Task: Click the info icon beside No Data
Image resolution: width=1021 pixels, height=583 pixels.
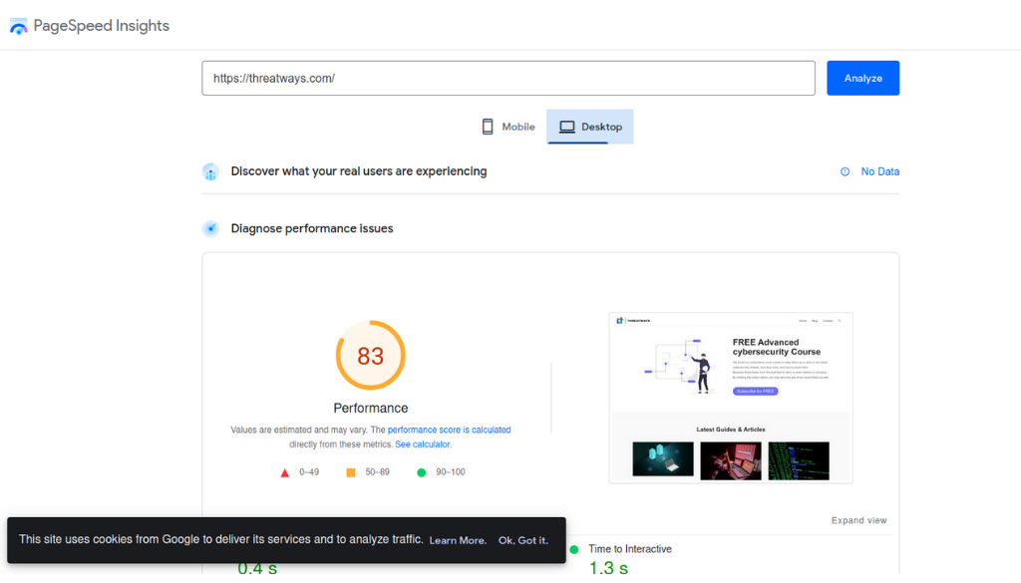Action: [845, 171]
